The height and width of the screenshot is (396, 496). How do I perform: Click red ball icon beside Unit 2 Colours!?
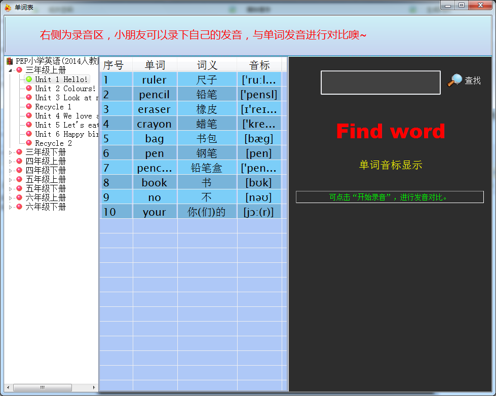point(29,89)
